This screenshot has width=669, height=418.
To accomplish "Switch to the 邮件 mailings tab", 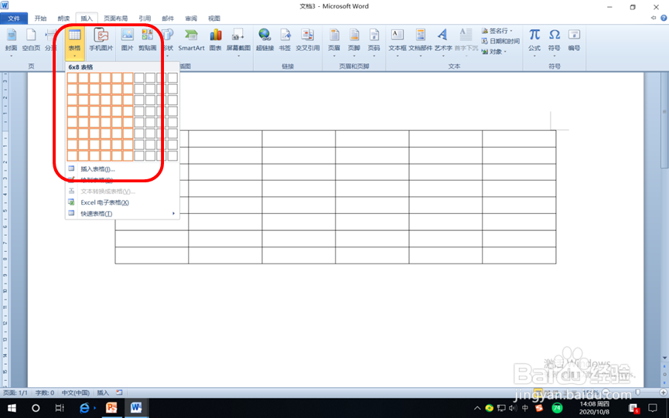I will (168, 19).
